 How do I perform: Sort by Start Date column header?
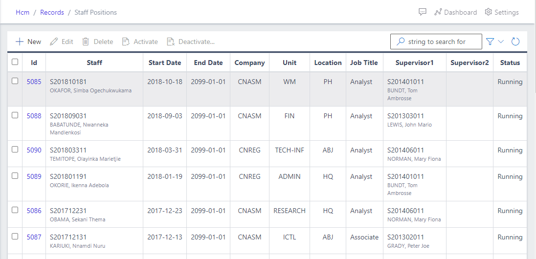(165, 63)
